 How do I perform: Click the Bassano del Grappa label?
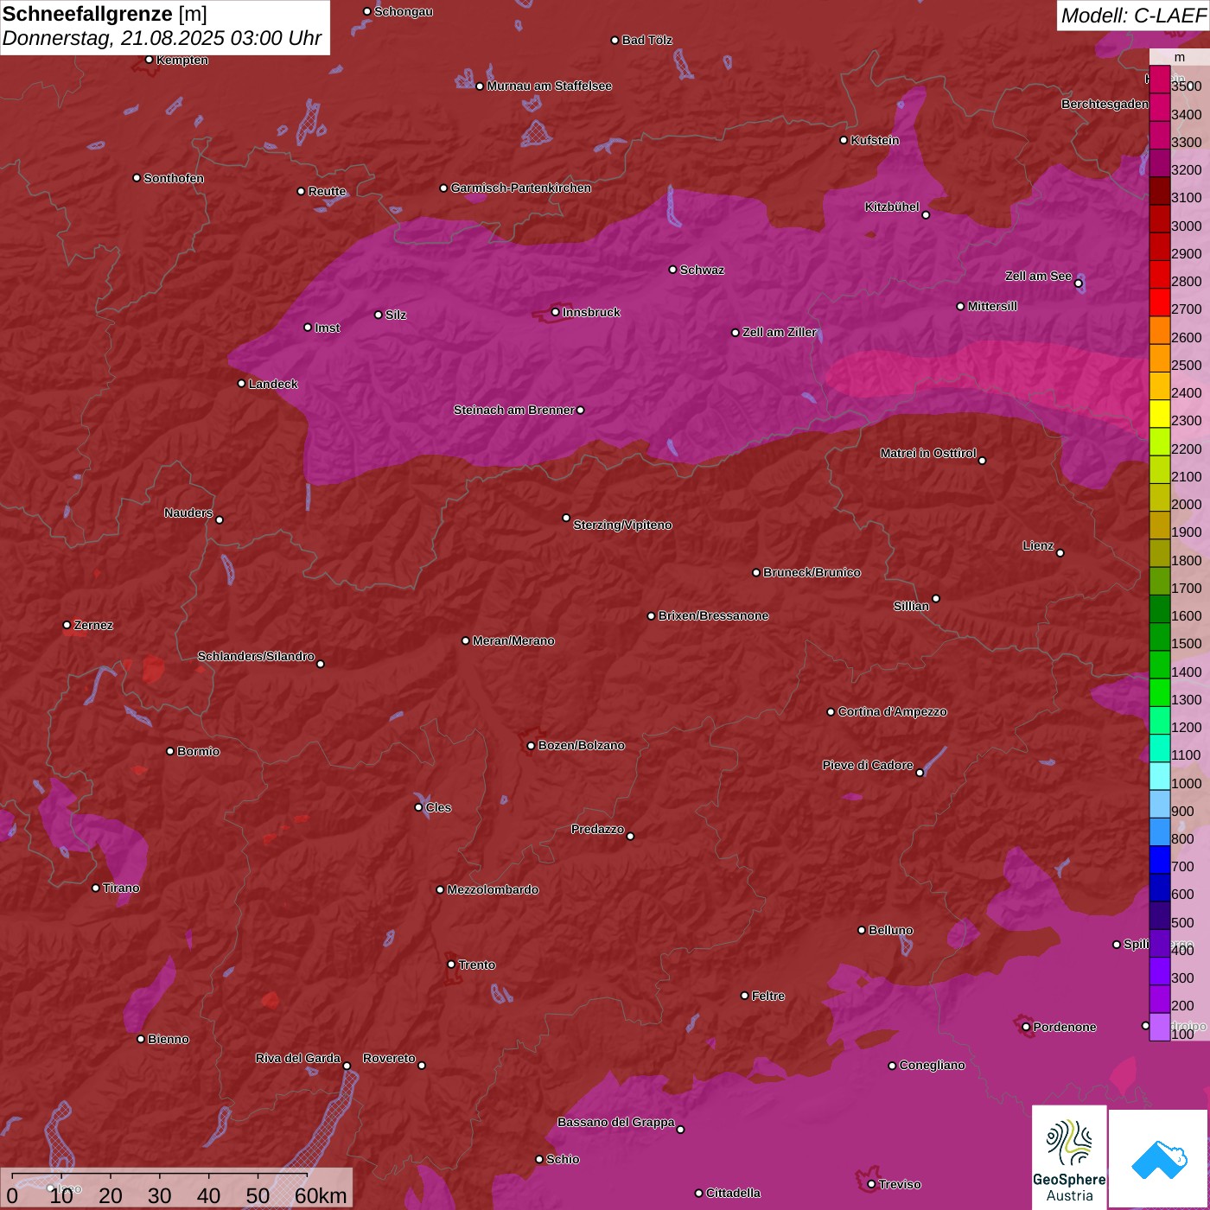click(615, 1122)
